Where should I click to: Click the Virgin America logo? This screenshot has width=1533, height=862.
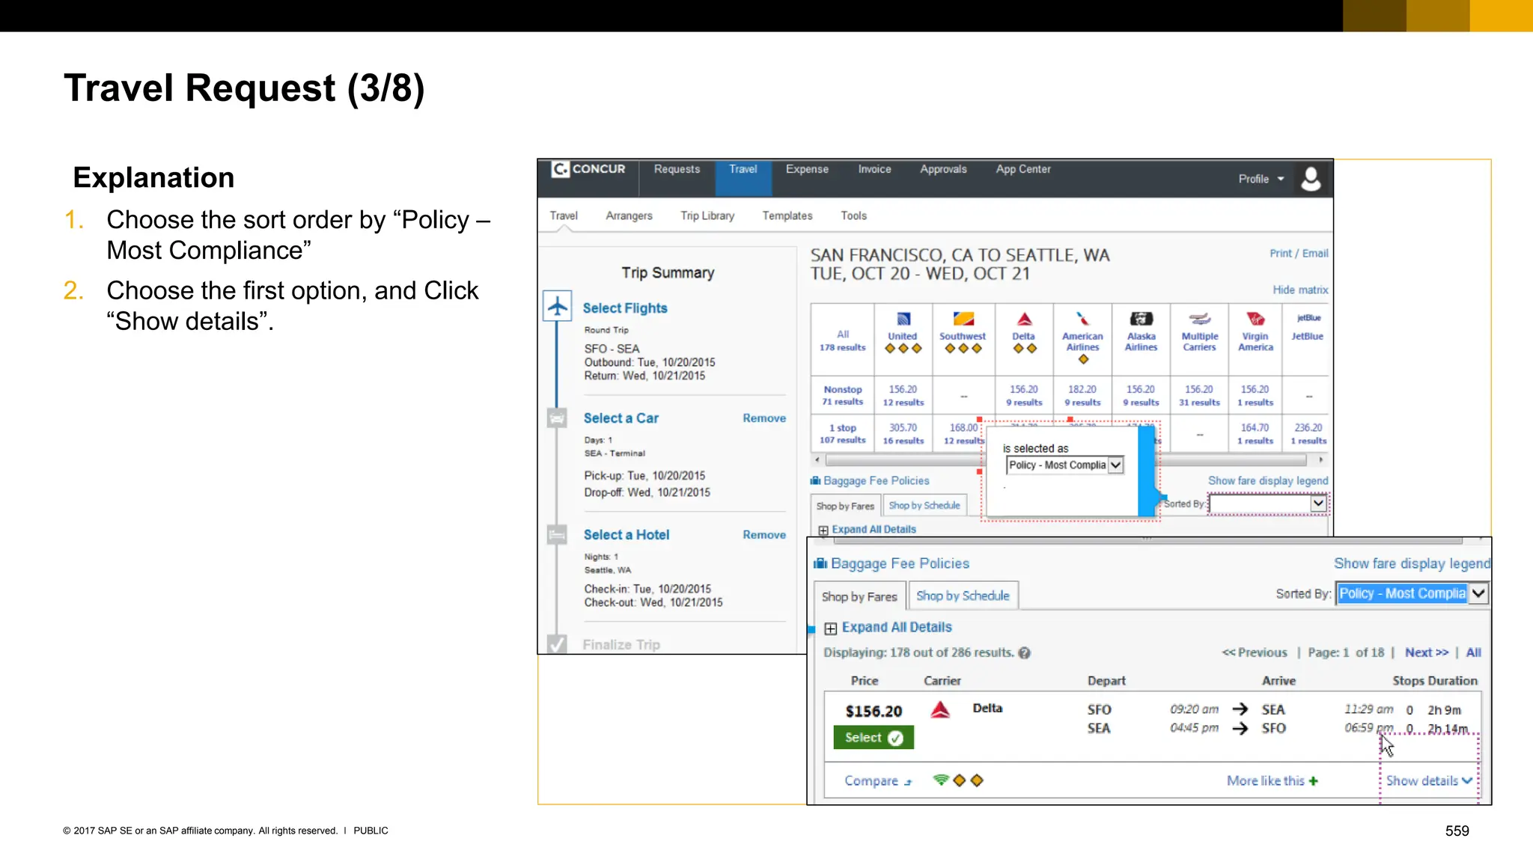[1255, 319]
